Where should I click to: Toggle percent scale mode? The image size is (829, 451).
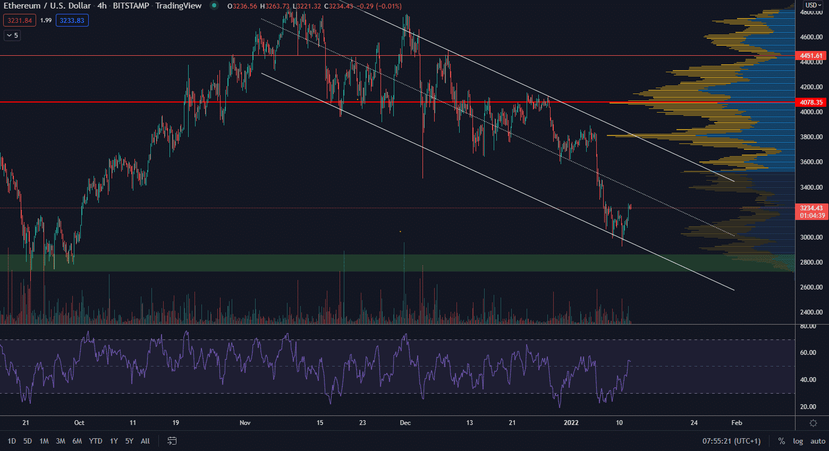point(781,441)
